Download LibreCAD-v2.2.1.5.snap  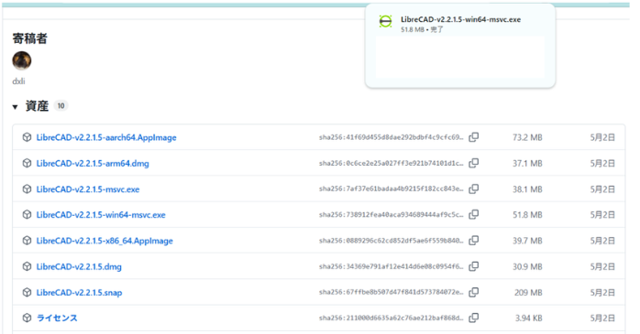(x=79, y=293)
